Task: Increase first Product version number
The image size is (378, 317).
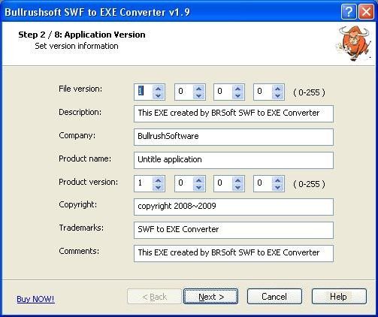Action: click(x=158, y=180)
